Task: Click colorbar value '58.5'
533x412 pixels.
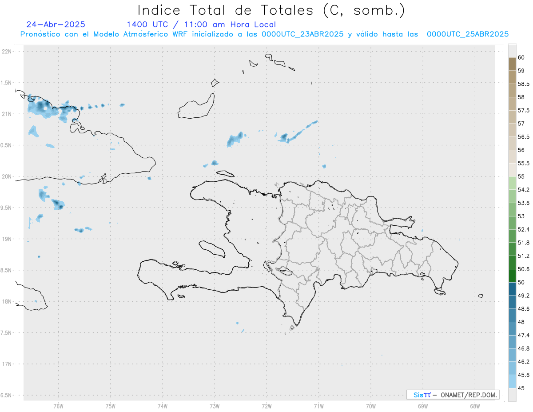Action: [x=524, y=84]
